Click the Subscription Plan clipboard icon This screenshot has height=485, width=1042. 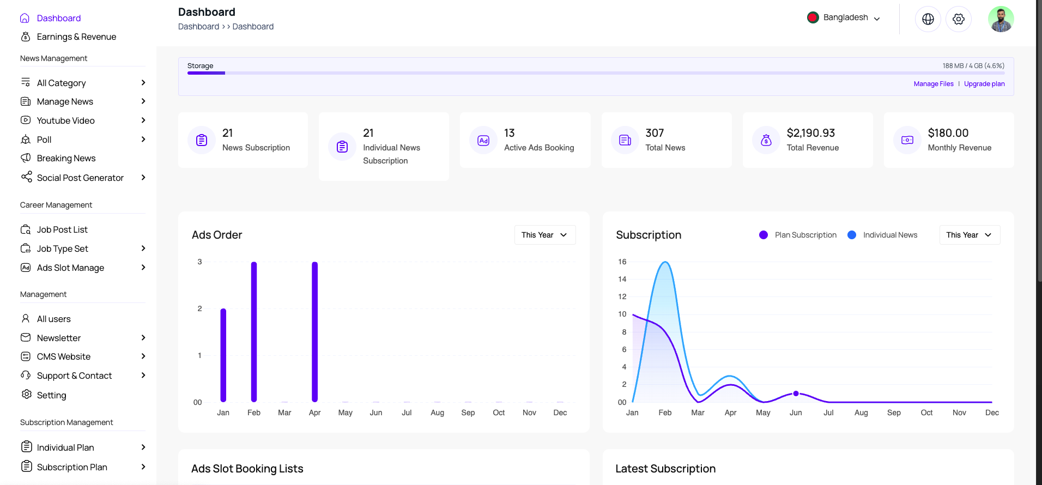(26, 466)
